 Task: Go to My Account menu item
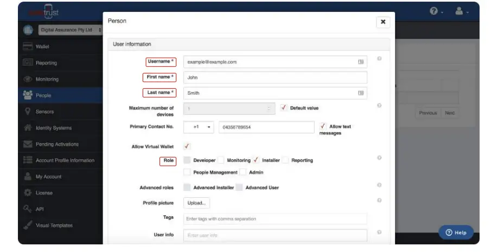48,177
